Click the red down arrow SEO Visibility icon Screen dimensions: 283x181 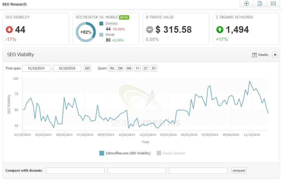(9, 30)
